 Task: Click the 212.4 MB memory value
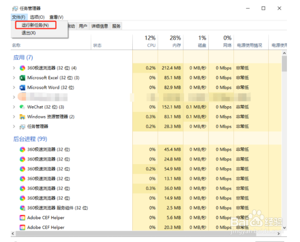(171, 68)
